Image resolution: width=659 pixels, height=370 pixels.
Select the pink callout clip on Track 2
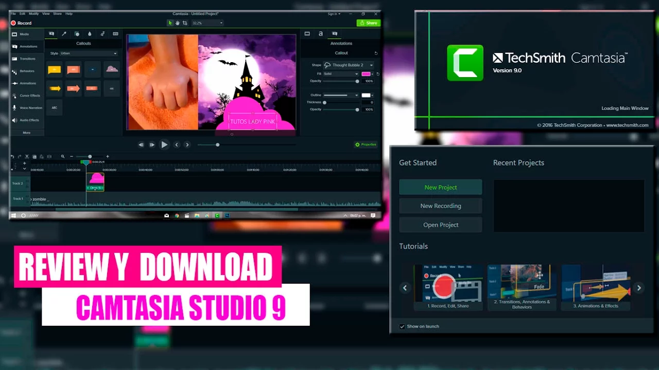[x=95, y=182]
